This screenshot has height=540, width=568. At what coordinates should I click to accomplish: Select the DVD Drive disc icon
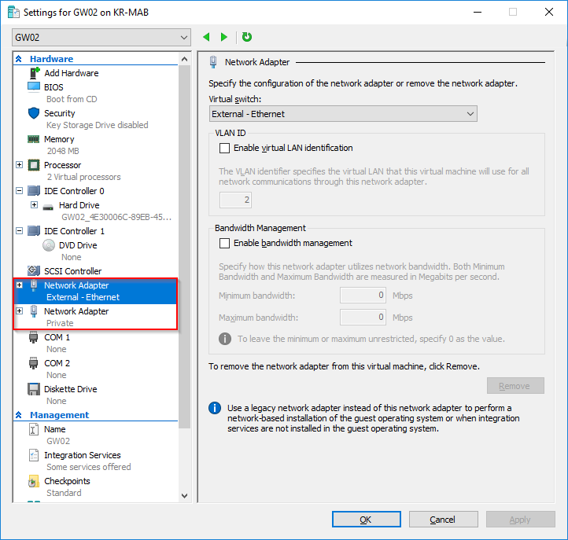click(49, 245)
